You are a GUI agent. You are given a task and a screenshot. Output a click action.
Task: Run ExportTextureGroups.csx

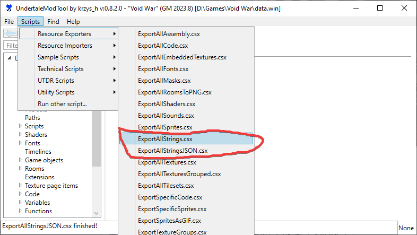186,232
